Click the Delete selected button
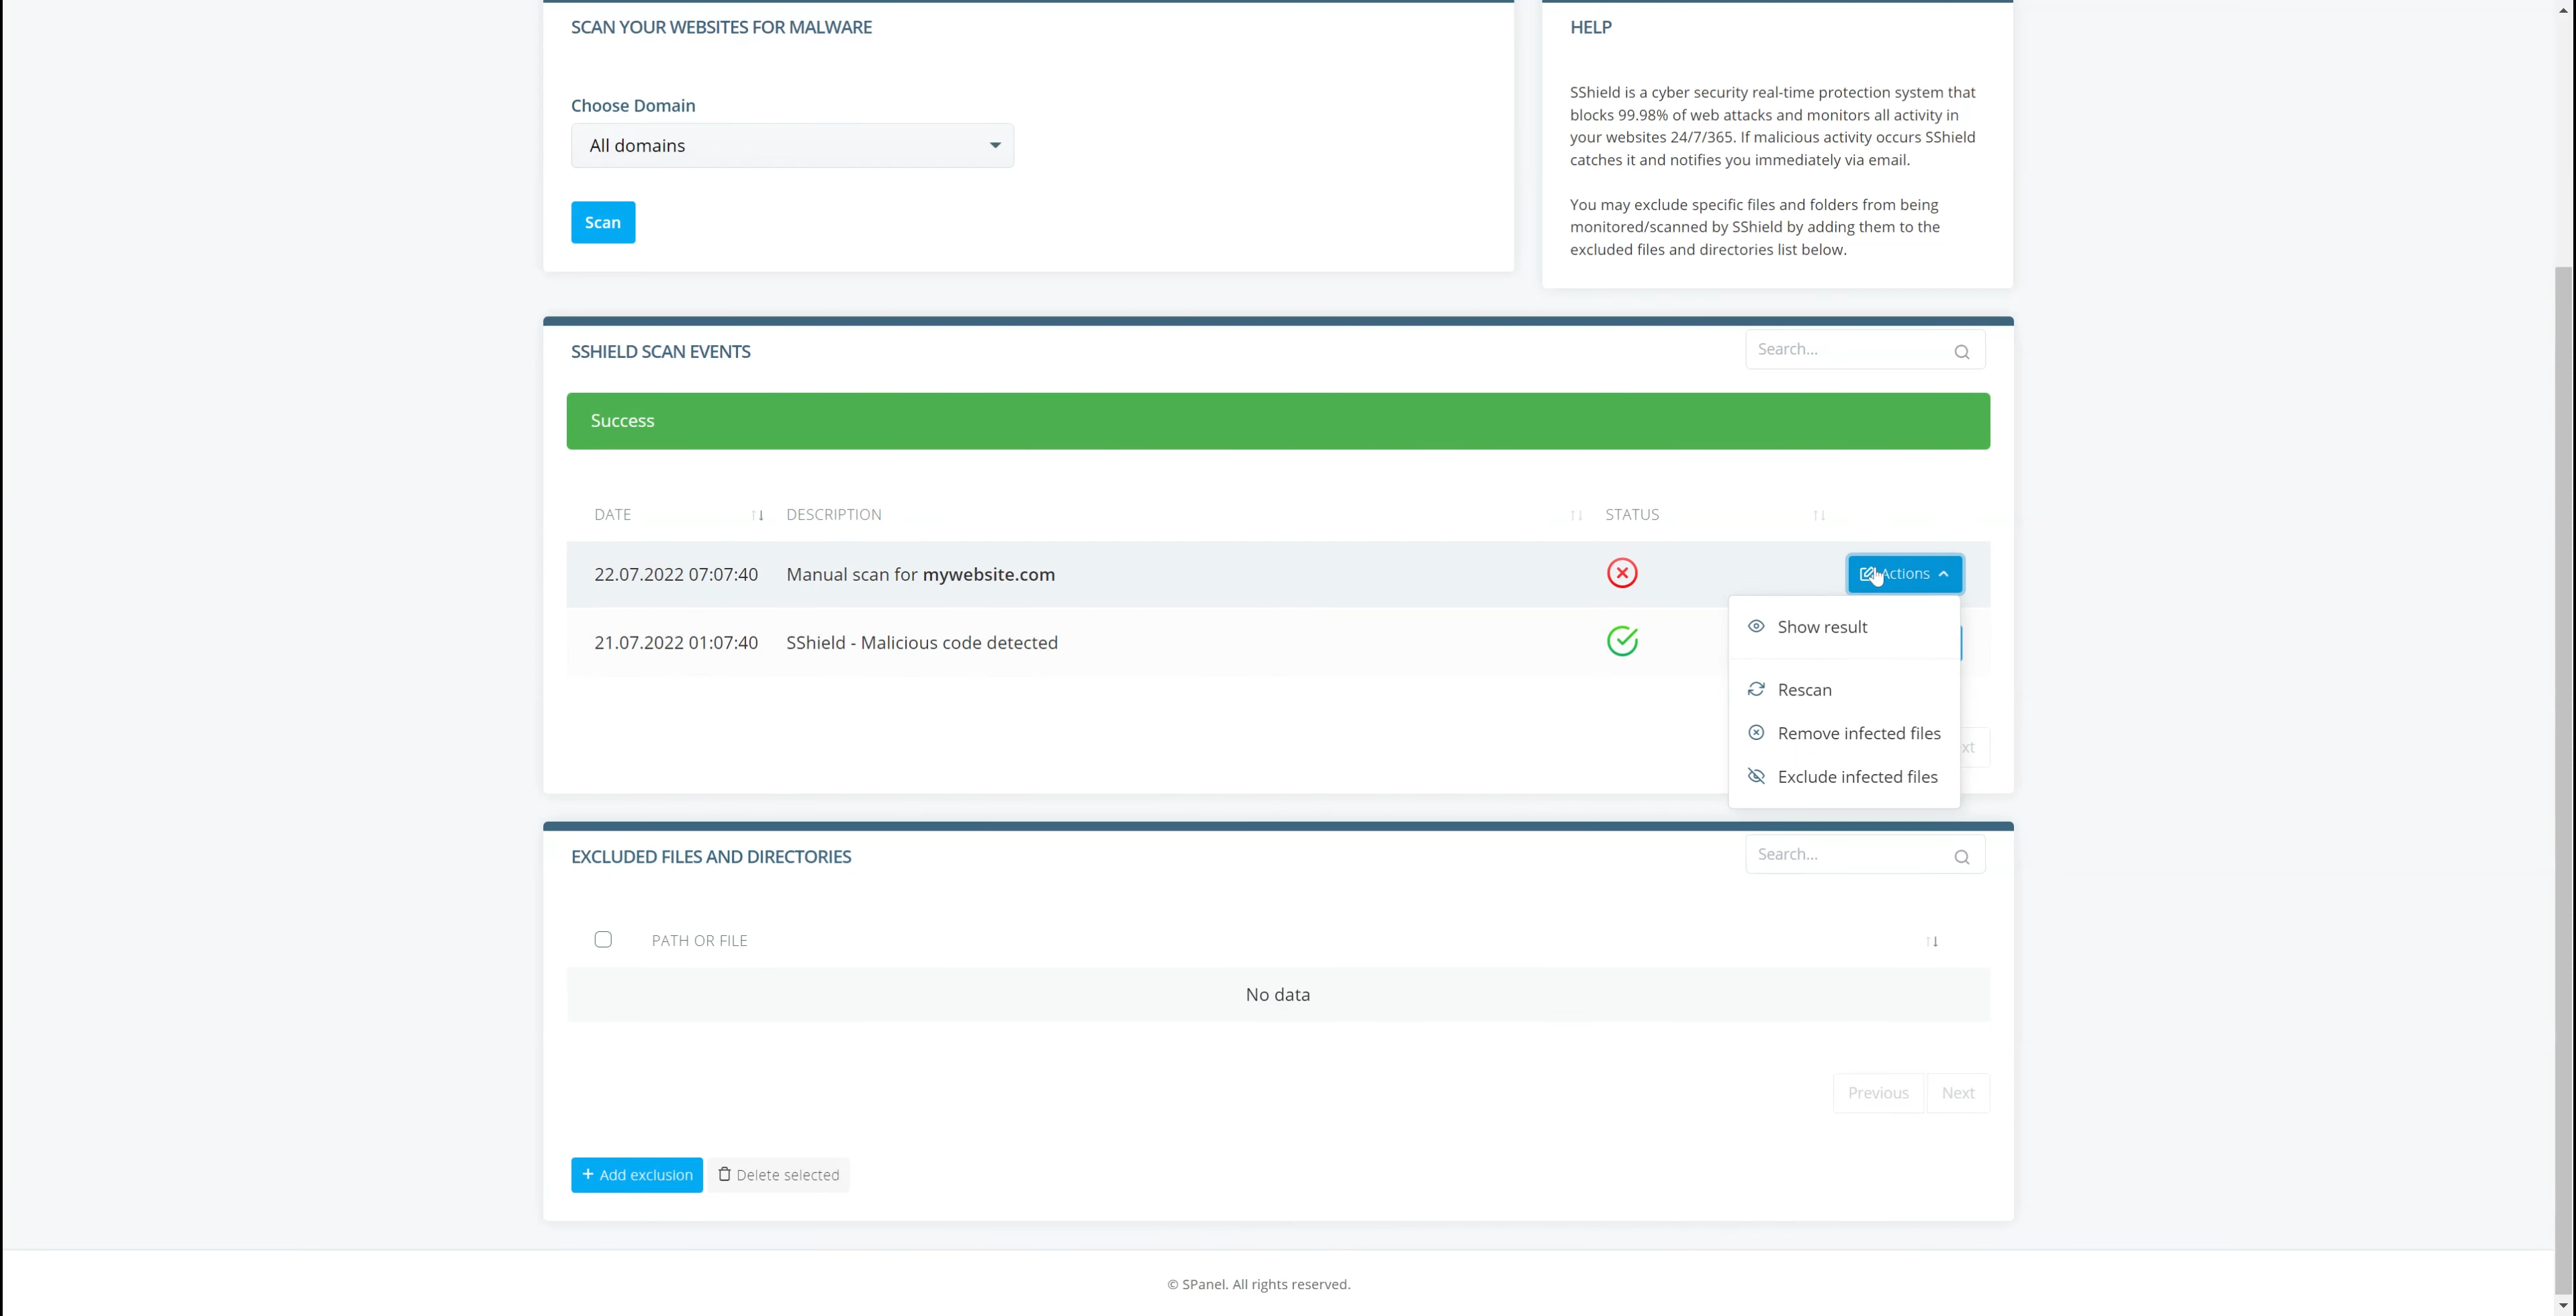Viewport: 2576px width, 1316px height. [x=779, y=1175]
